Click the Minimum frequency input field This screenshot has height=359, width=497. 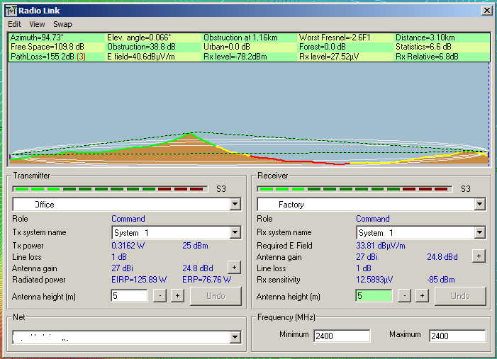(x=342, y=336)
